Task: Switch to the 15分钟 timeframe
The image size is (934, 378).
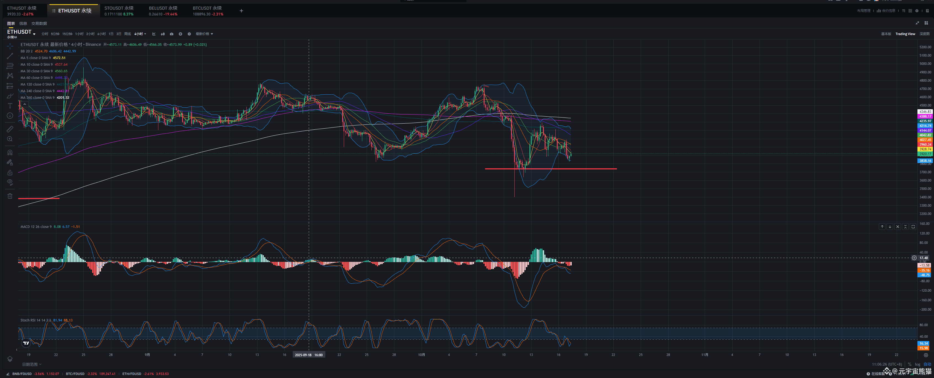Action: [x=67, y=34]
